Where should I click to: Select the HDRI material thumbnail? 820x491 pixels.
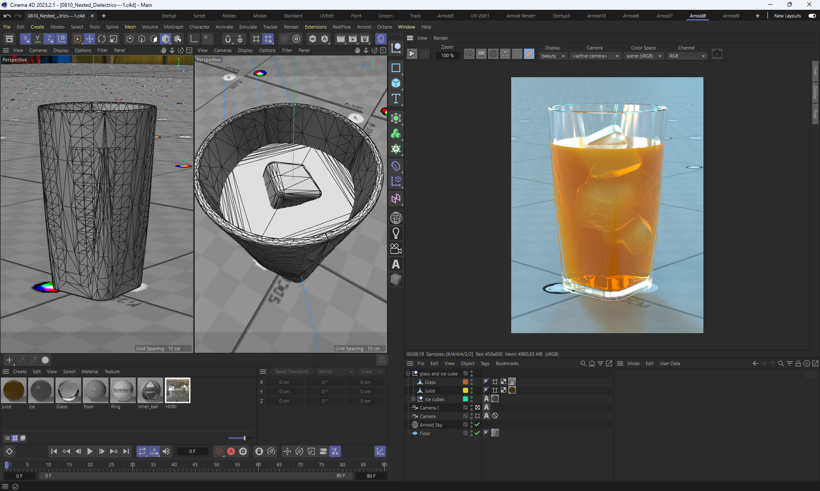[x=177, y=390]
